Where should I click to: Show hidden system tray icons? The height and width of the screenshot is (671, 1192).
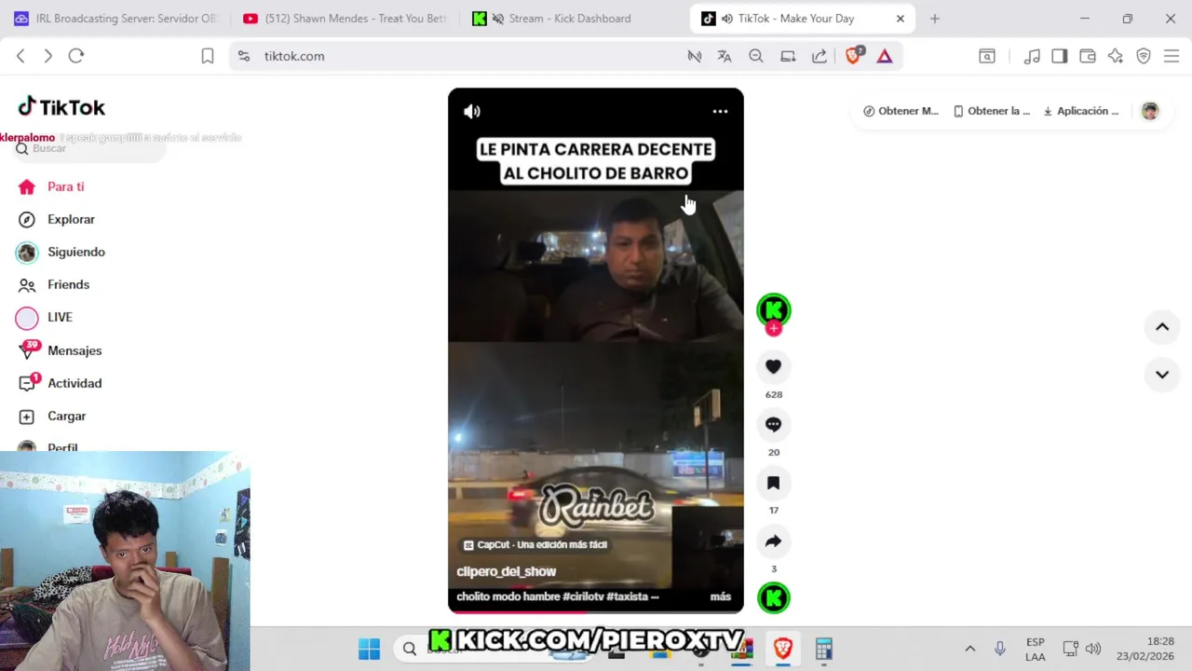969,649
